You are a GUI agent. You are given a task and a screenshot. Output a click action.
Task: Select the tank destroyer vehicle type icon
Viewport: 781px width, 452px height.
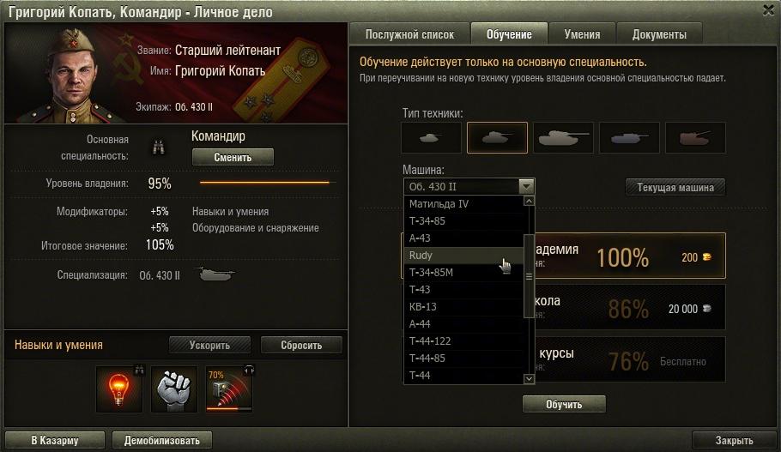pos(630,137)
